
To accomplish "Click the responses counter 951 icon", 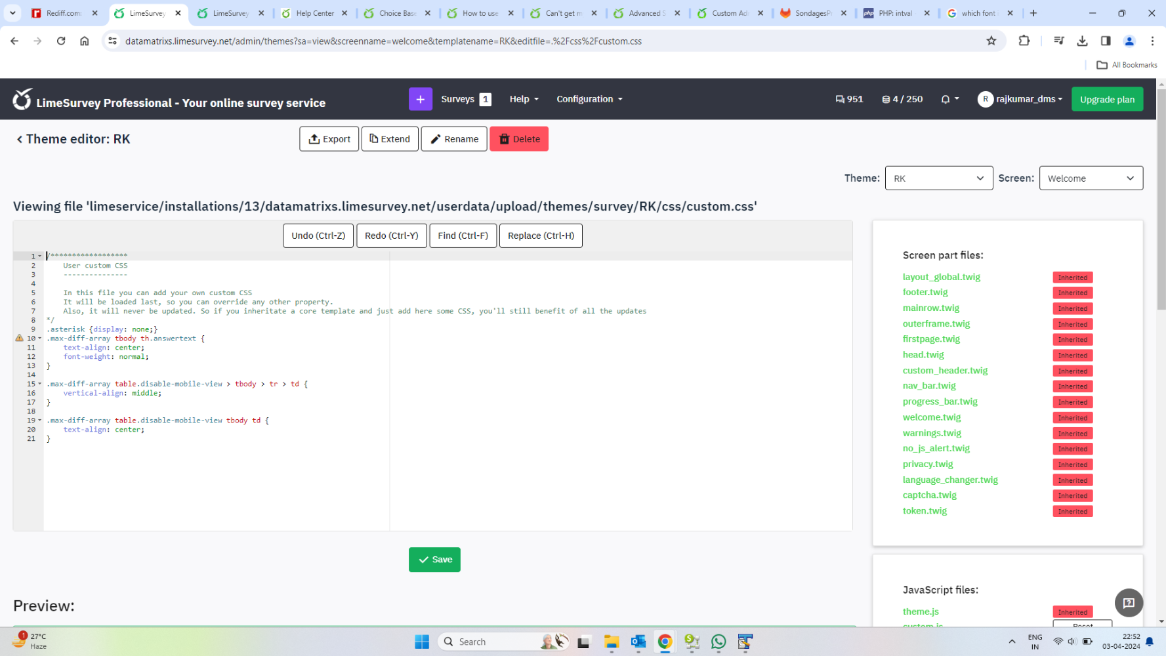I will tap(849, 99).
